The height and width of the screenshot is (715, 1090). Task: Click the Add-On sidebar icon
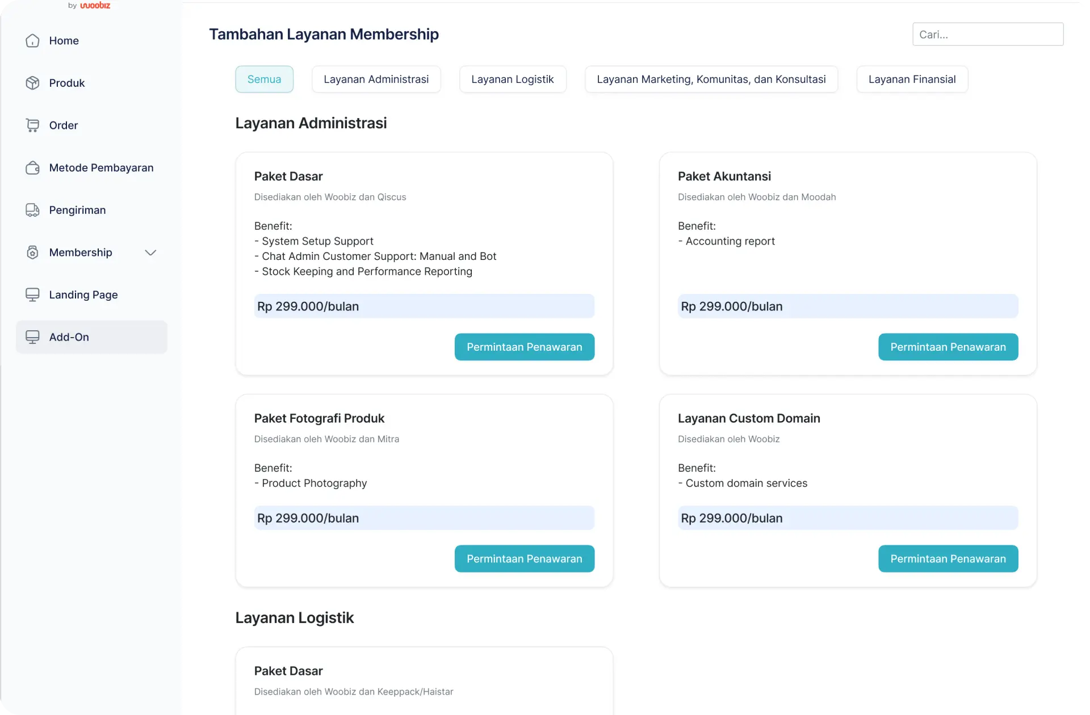pos(31,337)
